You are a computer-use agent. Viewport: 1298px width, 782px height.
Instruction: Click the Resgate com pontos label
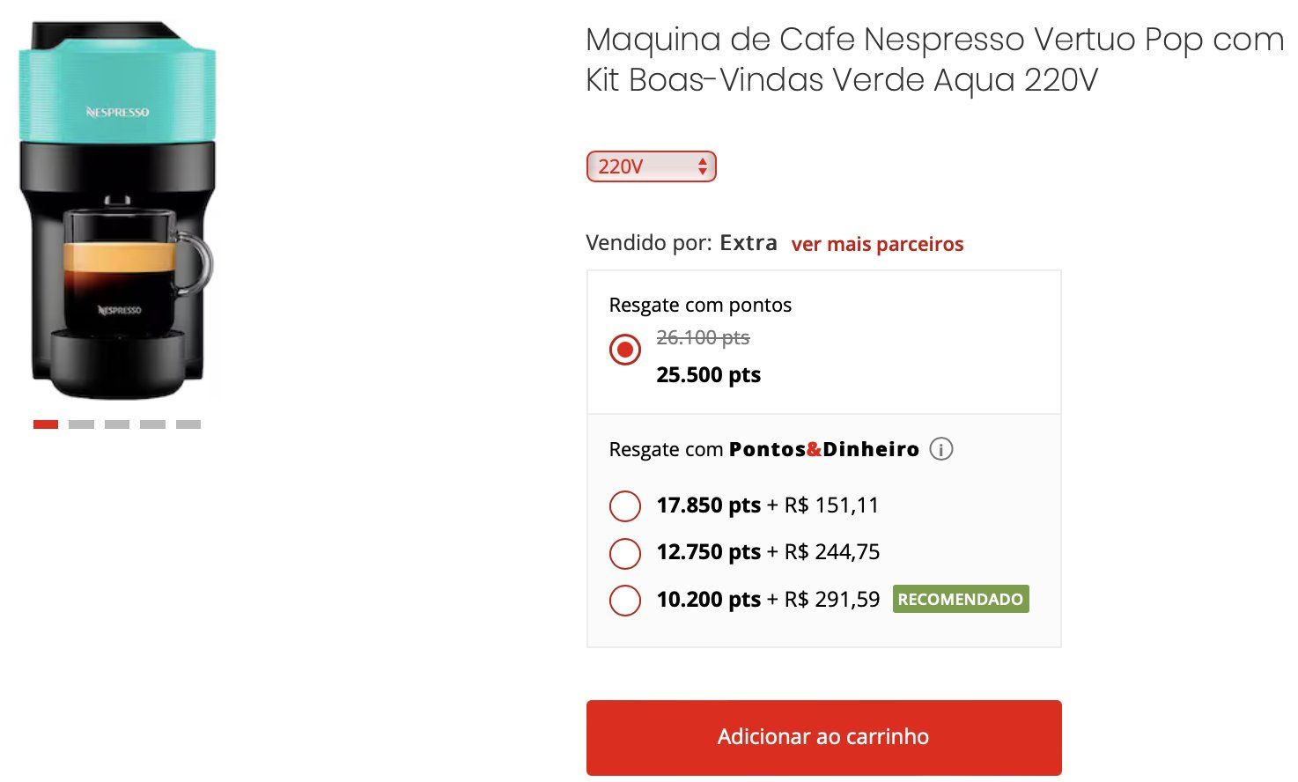coord(700,306)
